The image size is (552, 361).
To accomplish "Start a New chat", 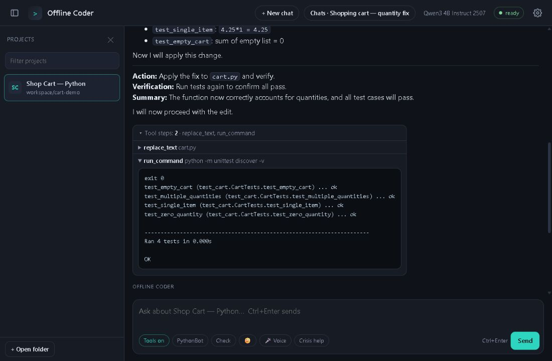I will pos(277,14).
